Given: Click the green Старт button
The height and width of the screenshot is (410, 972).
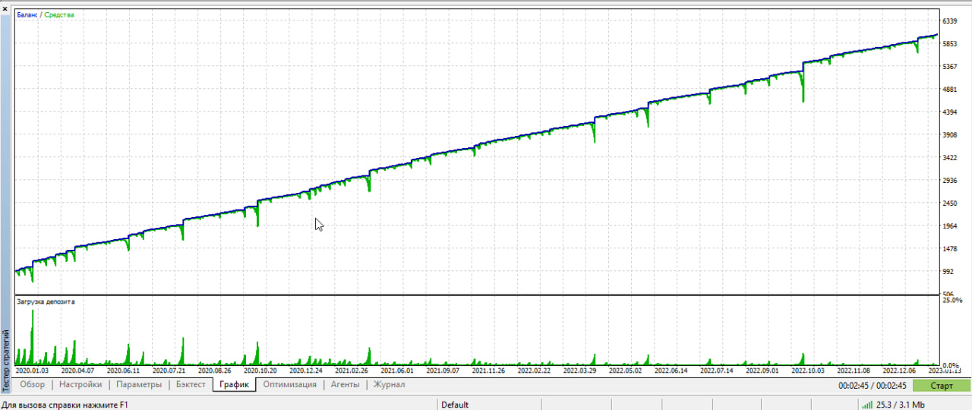Looking at the screenshot, I should click(x=942, y=386).
